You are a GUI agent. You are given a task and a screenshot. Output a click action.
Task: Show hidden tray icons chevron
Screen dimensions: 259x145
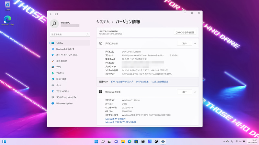224,141
